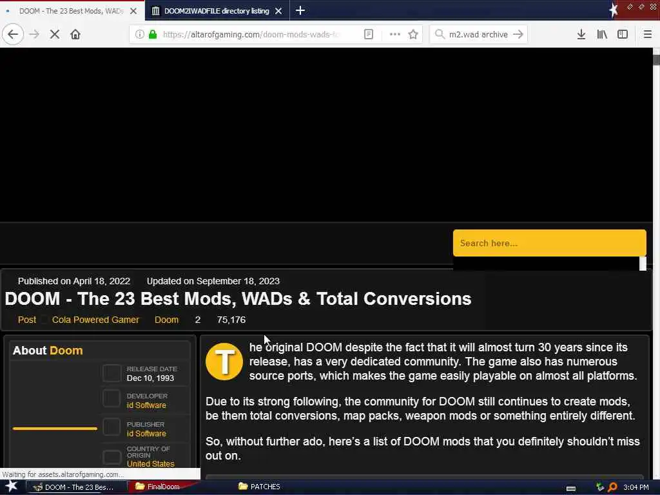Open page actions three-dot menu
The image size is (660, 495).
click(395, 34)
